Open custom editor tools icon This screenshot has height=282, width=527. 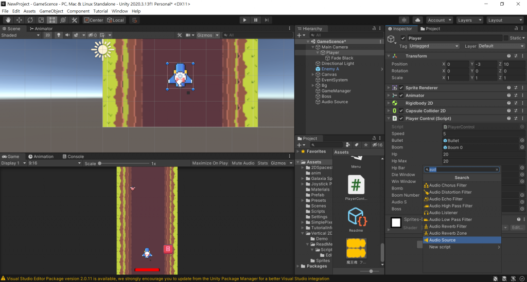(x=74, y=20)
